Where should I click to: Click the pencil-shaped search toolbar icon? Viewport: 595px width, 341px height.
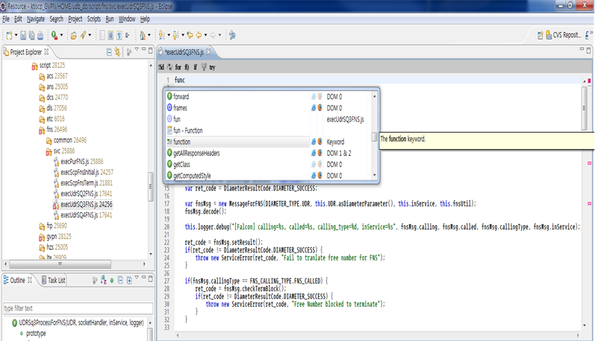point(83,35)
